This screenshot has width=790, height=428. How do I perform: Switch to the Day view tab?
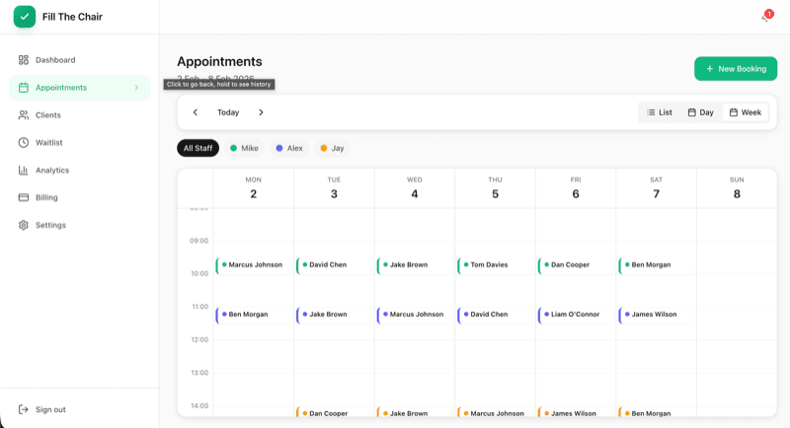tap(700, 112)
